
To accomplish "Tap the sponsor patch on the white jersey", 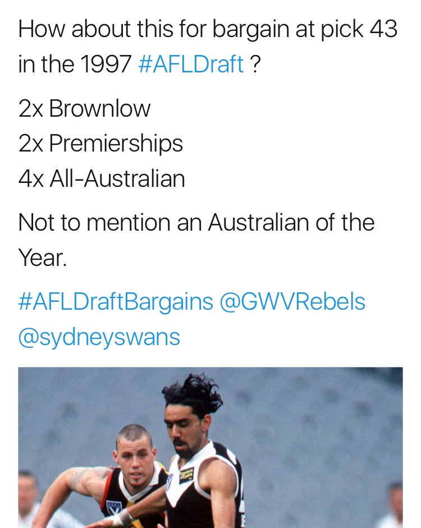I will (186, 475).
